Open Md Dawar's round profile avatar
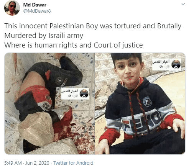189x167 pixels. [x=12, y=8]
